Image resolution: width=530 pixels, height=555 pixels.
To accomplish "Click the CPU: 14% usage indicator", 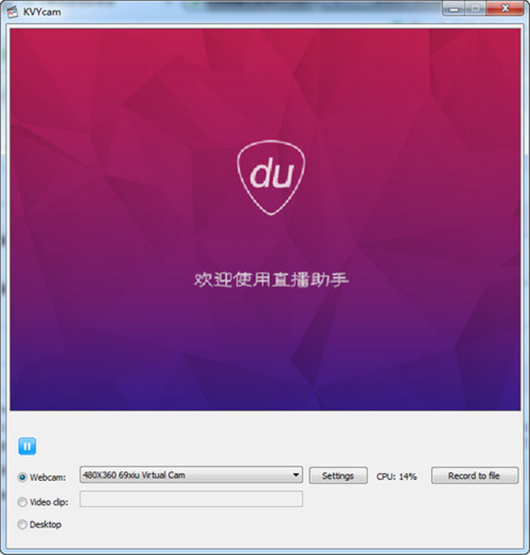I will (397, 476).
